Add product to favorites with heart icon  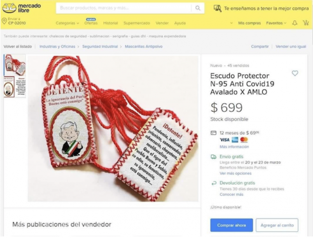pos(295,73)
